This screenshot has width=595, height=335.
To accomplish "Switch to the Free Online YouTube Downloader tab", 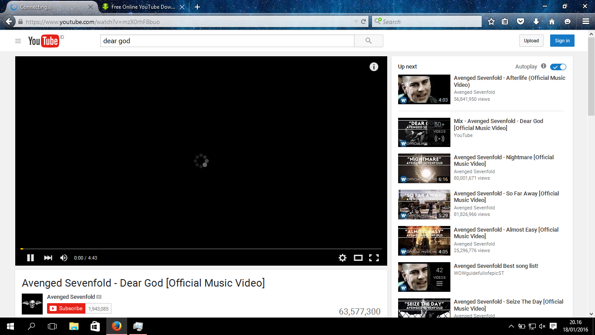I will tap(143, 7).
